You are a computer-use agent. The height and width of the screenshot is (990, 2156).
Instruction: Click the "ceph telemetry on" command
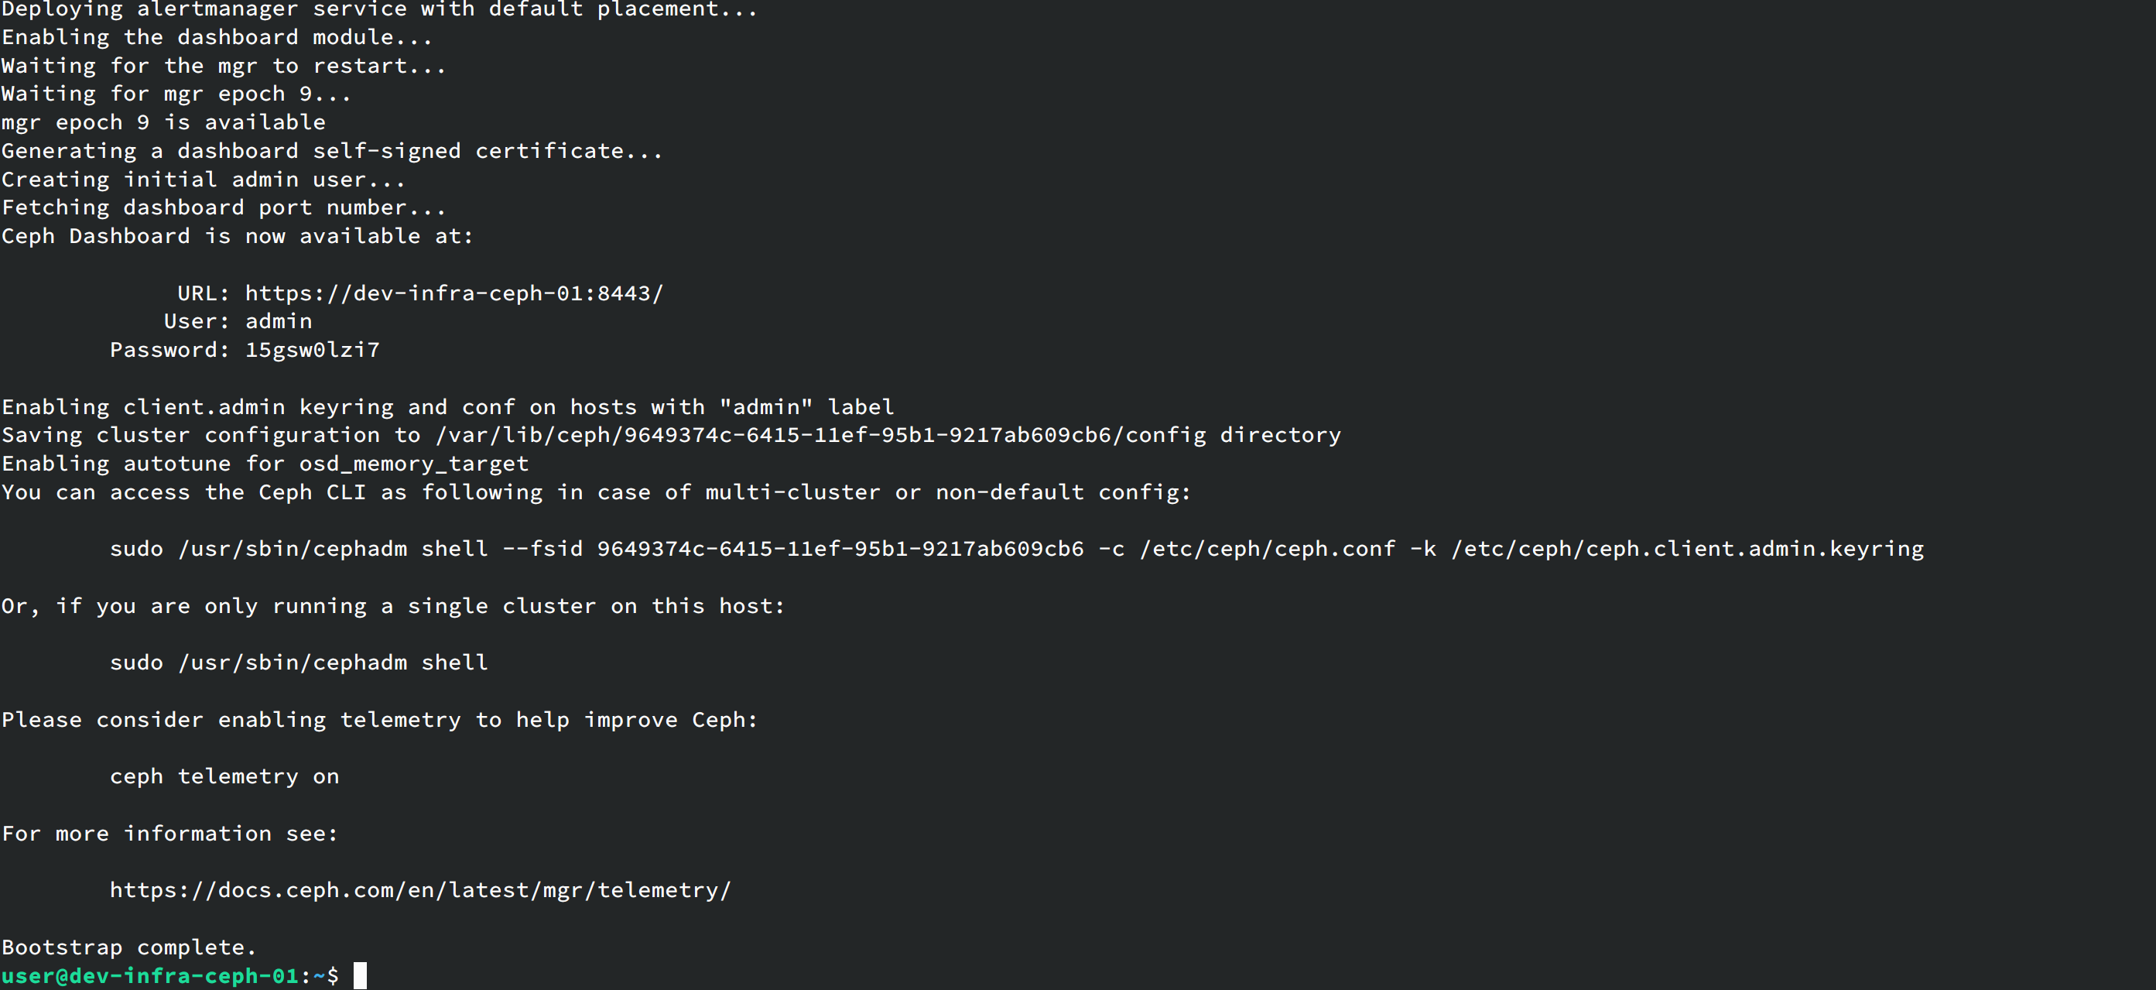(x=224, y=776)
